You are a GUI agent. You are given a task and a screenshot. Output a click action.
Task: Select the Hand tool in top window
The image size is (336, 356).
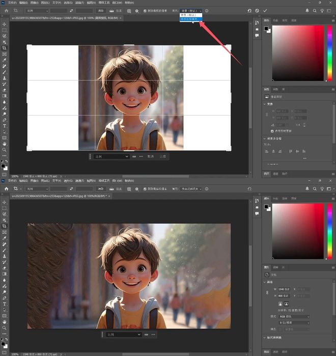4,144
